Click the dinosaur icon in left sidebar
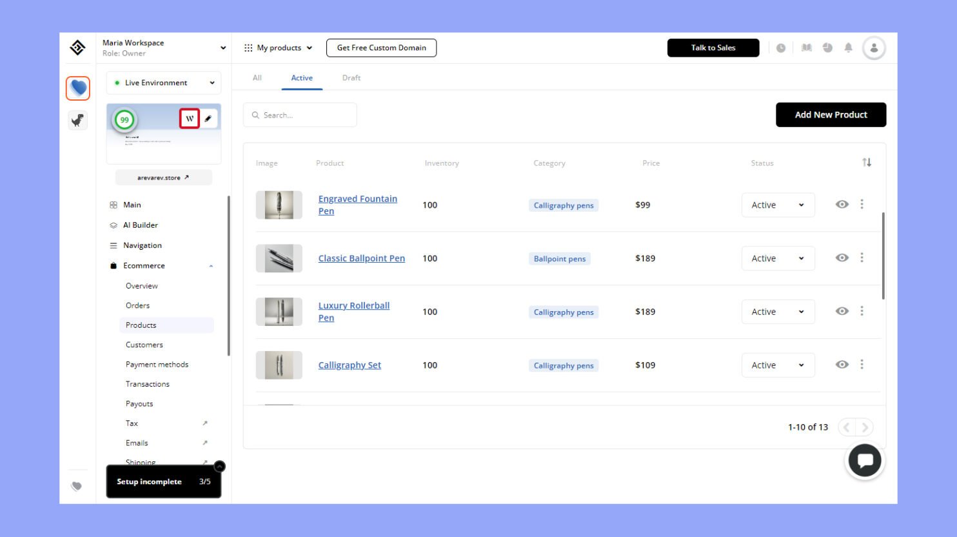957x537 pixels. click(x=77, y=120)
